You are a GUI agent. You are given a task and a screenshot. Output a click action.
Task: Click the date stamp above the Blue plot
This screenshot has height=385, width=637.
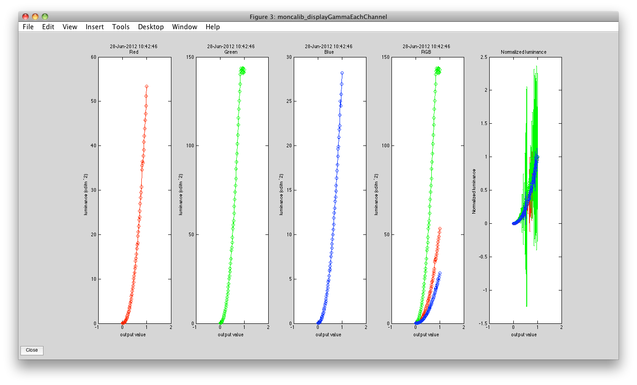(328, 46)
